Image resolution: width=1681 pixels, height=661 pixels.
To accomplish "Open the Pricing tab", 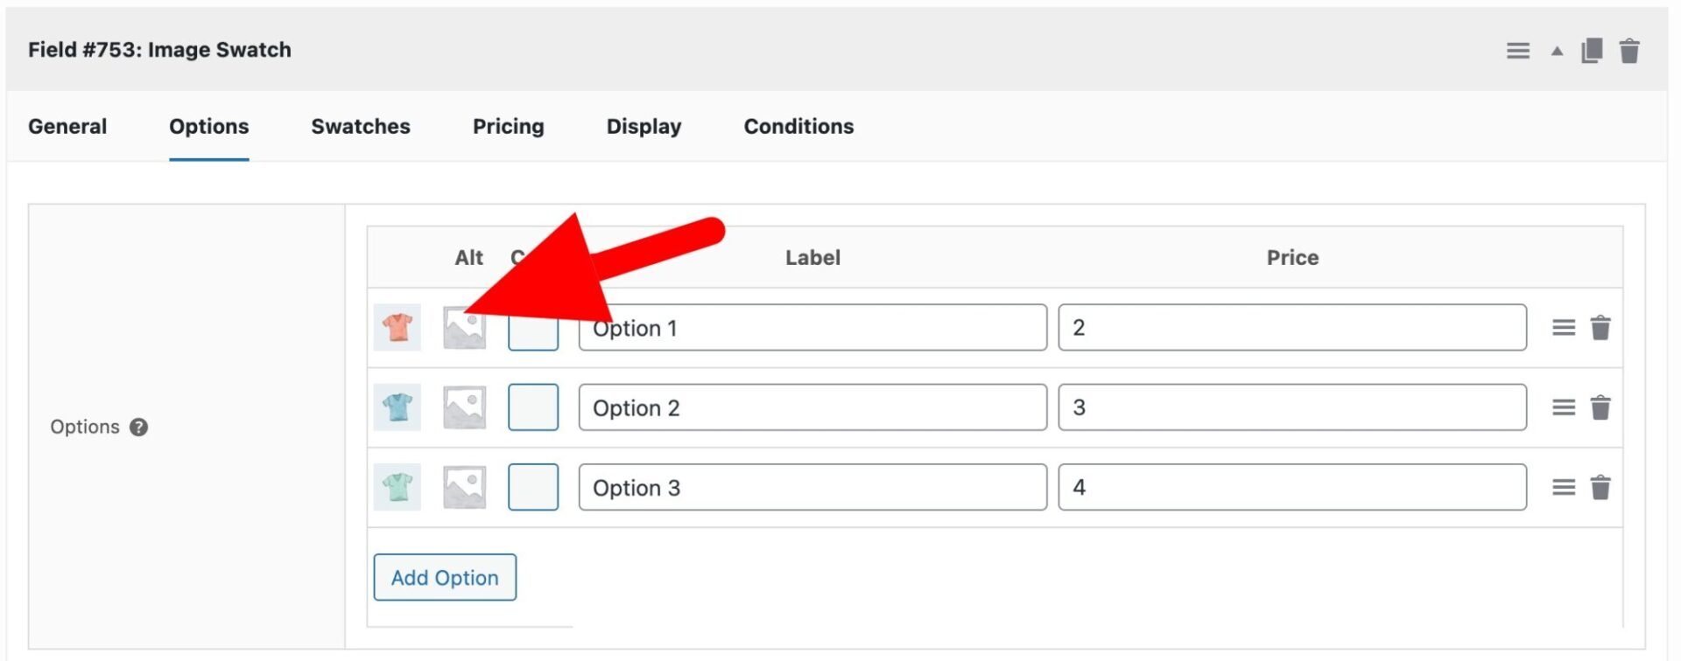I will click(508, 127).
